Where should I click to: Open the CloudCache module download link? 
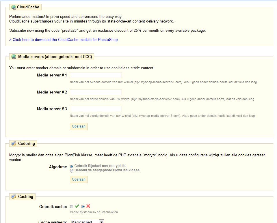(64, 40)
